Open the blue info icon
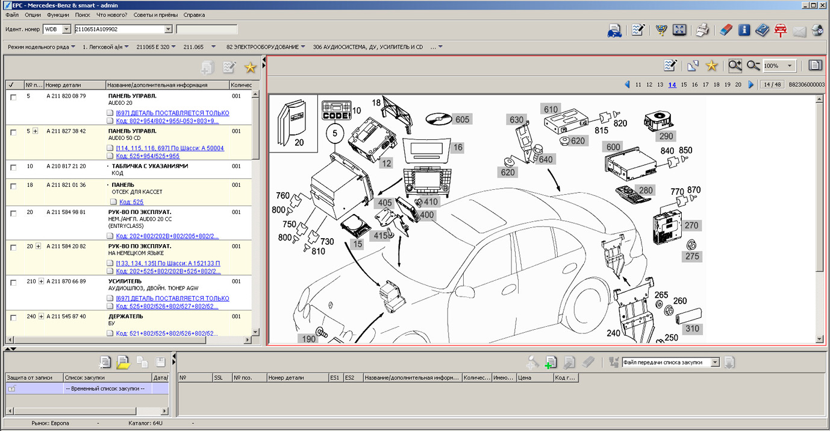Image resolution: width=830 pixels, height=431 pixels. pyautogui.click(x=744, y=30)
